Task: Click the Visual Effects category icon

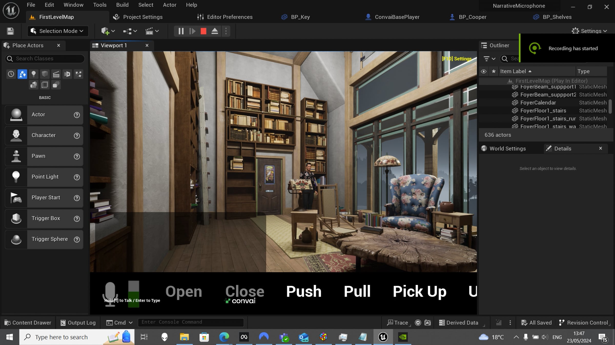Action: [78, 74]
